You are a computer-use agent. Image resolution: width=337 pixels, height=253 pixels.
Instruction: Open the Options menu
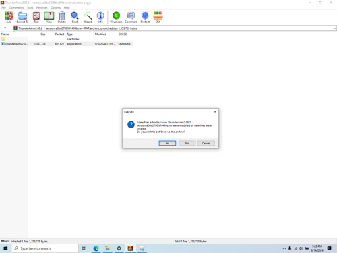click(x=55, y=7)
